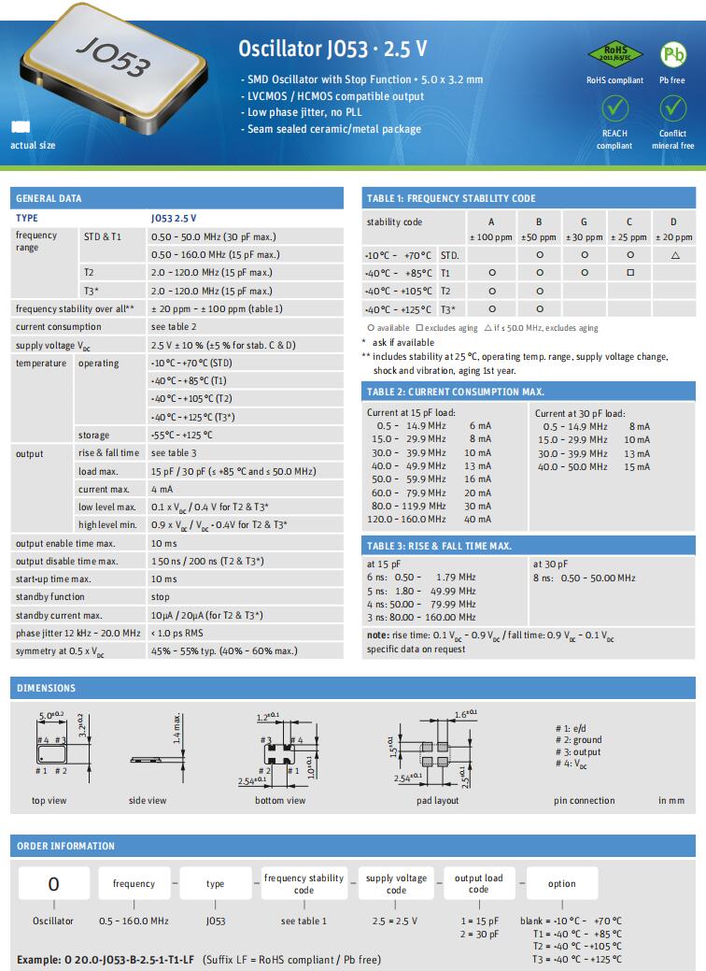Click the Pb free circle icon
The width and height of the screenshot is (706, 971).
pyautogui.click(x=672, y=53)
